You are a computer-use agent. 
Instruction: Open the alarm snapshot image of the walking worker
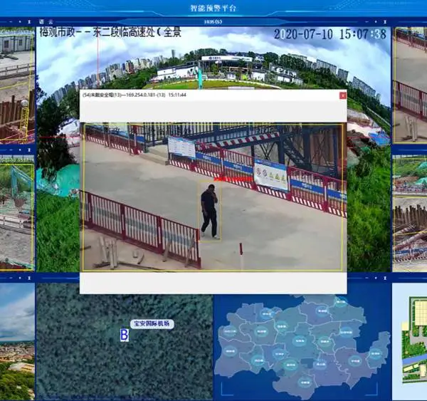pyautogui.click(x=213, y=197)
